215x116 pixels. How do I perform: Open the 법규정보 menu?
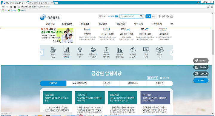(x=103, y=24)
